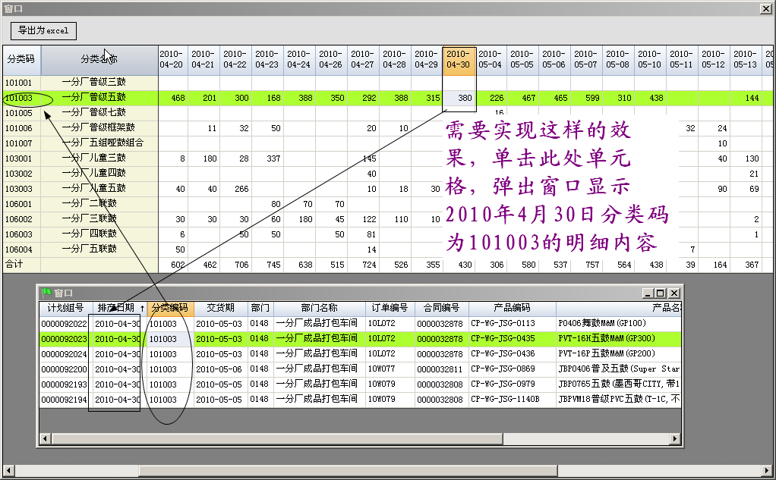Viewport: 776px width, 480px height.
Task: Click product code CP-WG-JSG-0869
Action: tap(503, 369)
